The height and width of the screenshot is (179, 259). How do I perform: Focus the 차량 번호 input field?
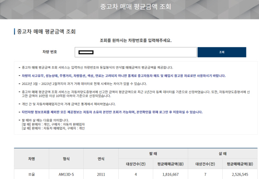pyautogui.click(x=136, y=52)
